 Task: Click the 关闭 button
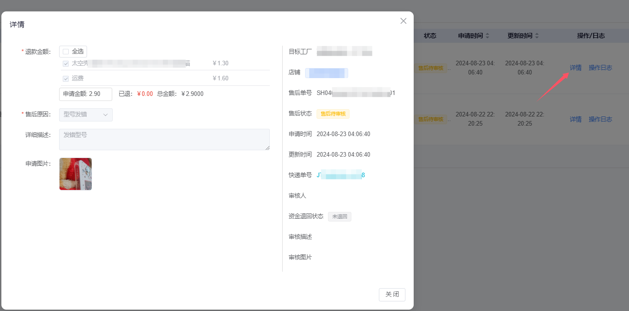pos(392,295)
